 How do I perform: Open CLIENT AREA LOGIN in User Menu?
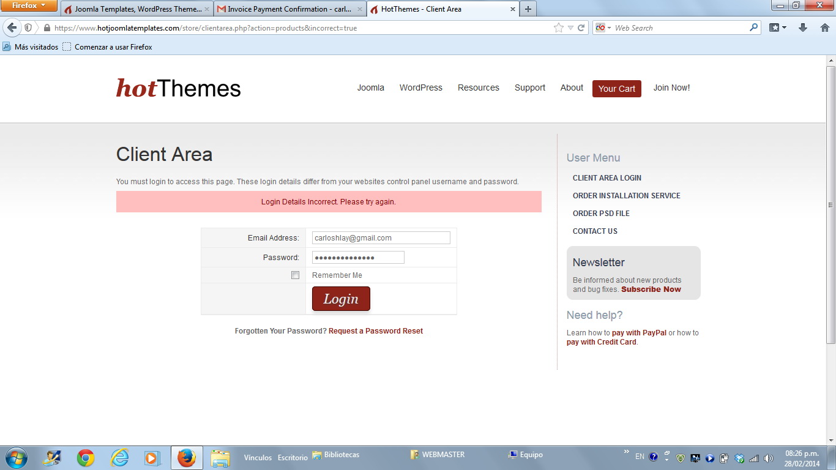click(x=607, y=178)
